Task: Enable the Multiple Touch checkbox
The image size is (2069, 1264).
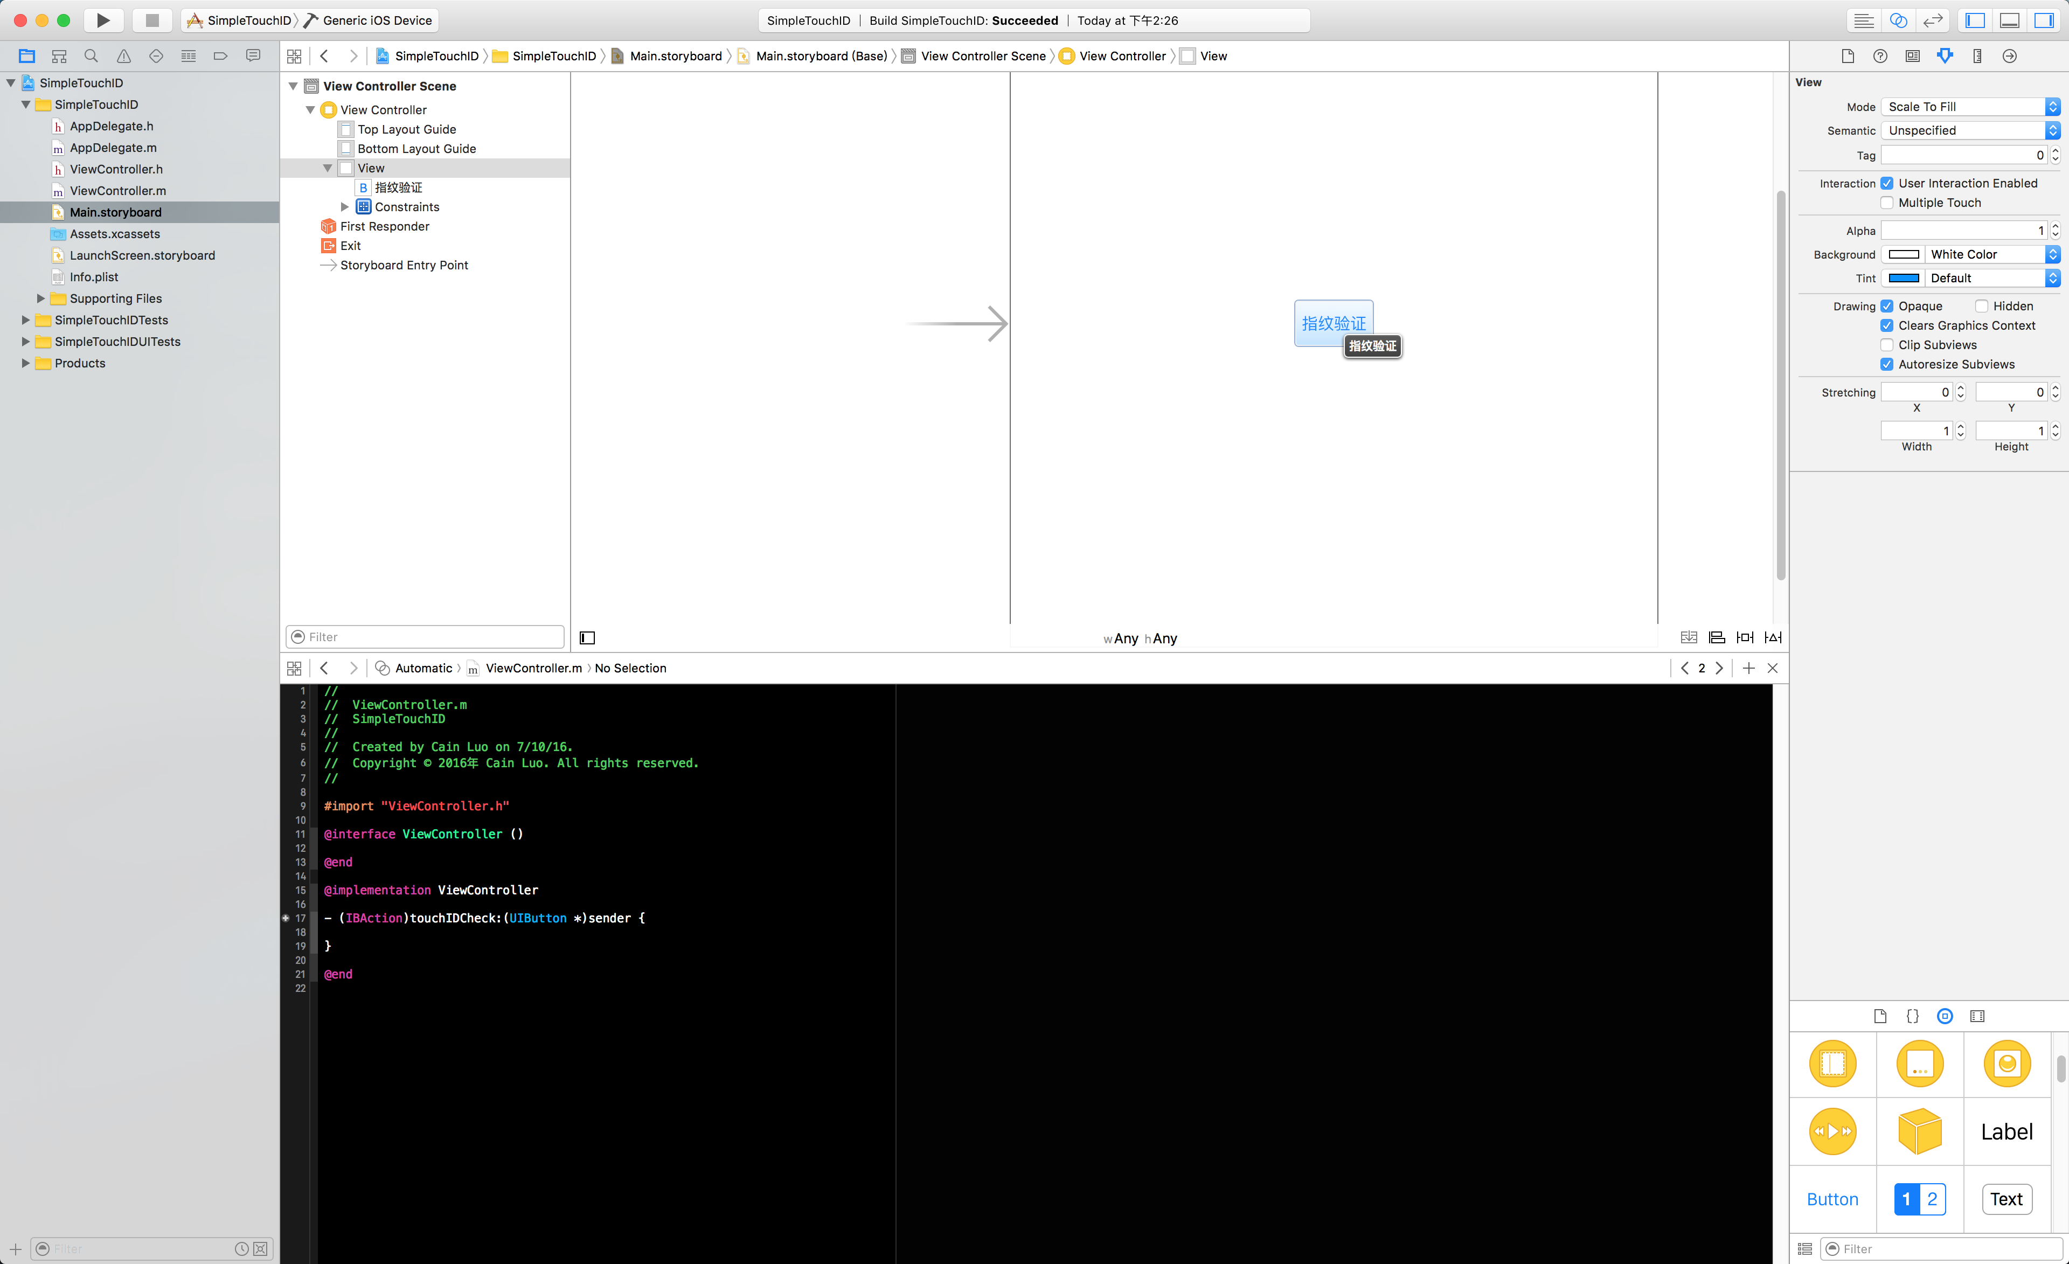Action: tap(1887, 203)
